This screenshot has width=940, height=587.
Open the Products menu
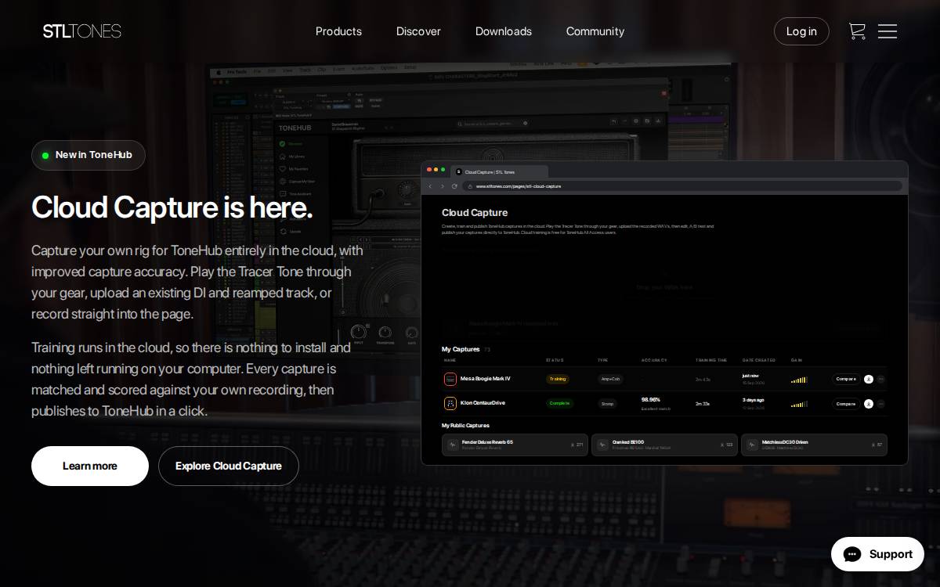pyautogui.click(x=338, y=31)
